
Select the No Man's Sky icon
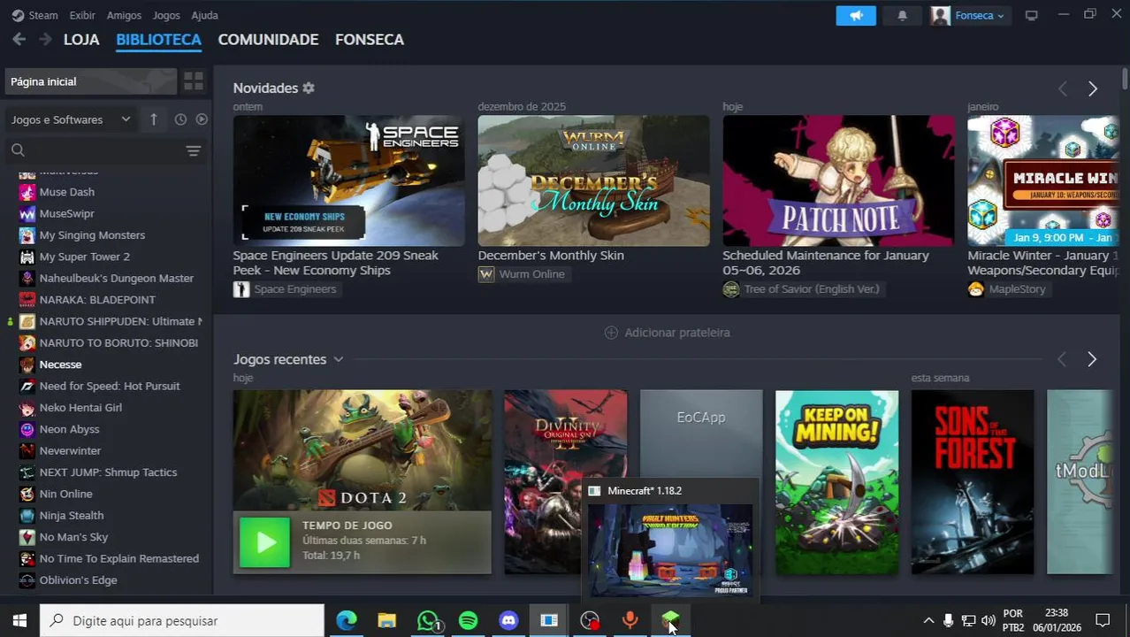click(27, 537)
